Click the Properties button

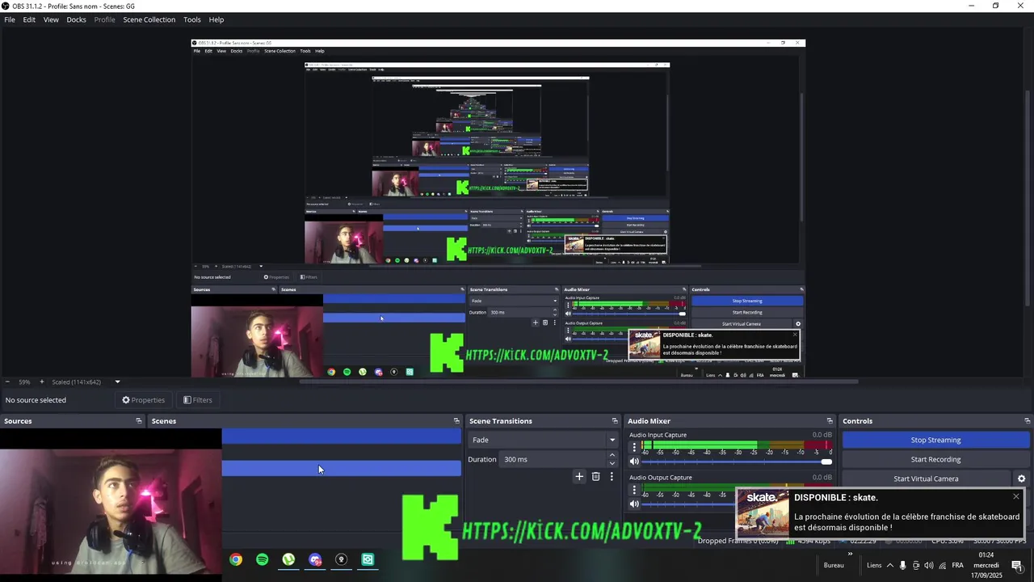click(x=143, y=400)
